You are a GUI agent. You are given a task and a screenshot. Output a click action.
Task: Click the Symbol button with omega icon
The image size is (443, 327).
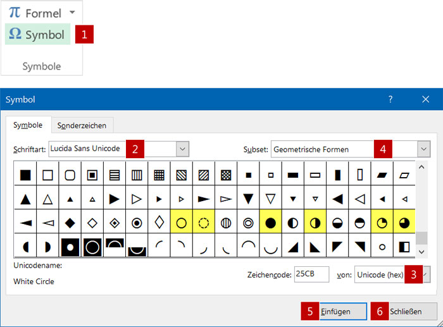37,34
